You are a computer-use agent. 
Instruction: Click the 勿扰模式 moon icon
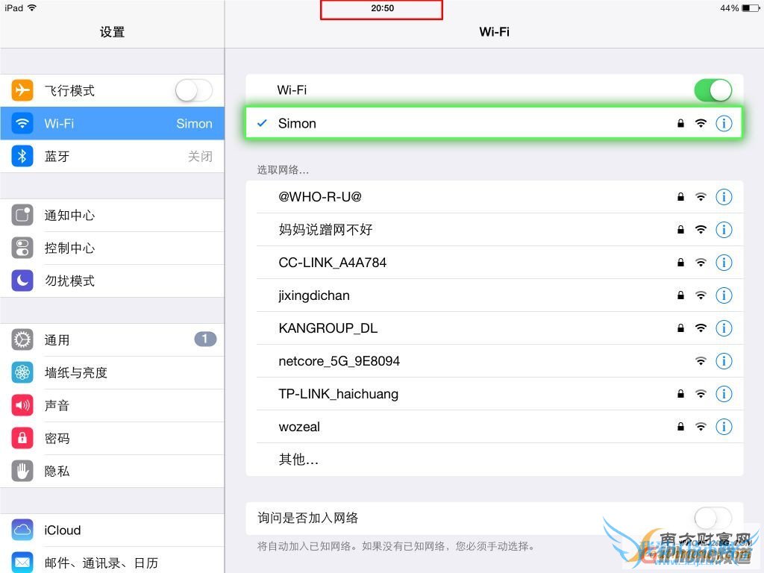point(22,281)
